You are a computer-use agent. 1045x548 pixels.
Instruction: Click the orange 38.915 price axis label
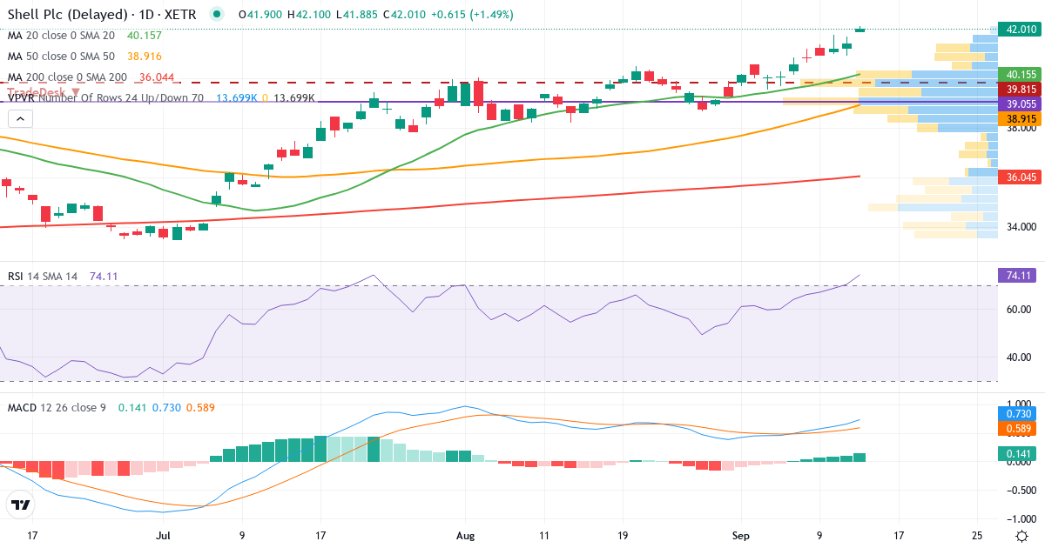(x=1021, y=117)
